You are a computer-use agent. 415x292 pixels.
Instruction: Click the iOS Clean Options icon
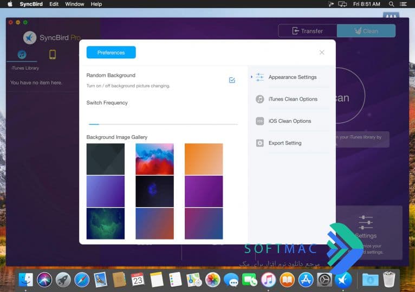point(260,121)
